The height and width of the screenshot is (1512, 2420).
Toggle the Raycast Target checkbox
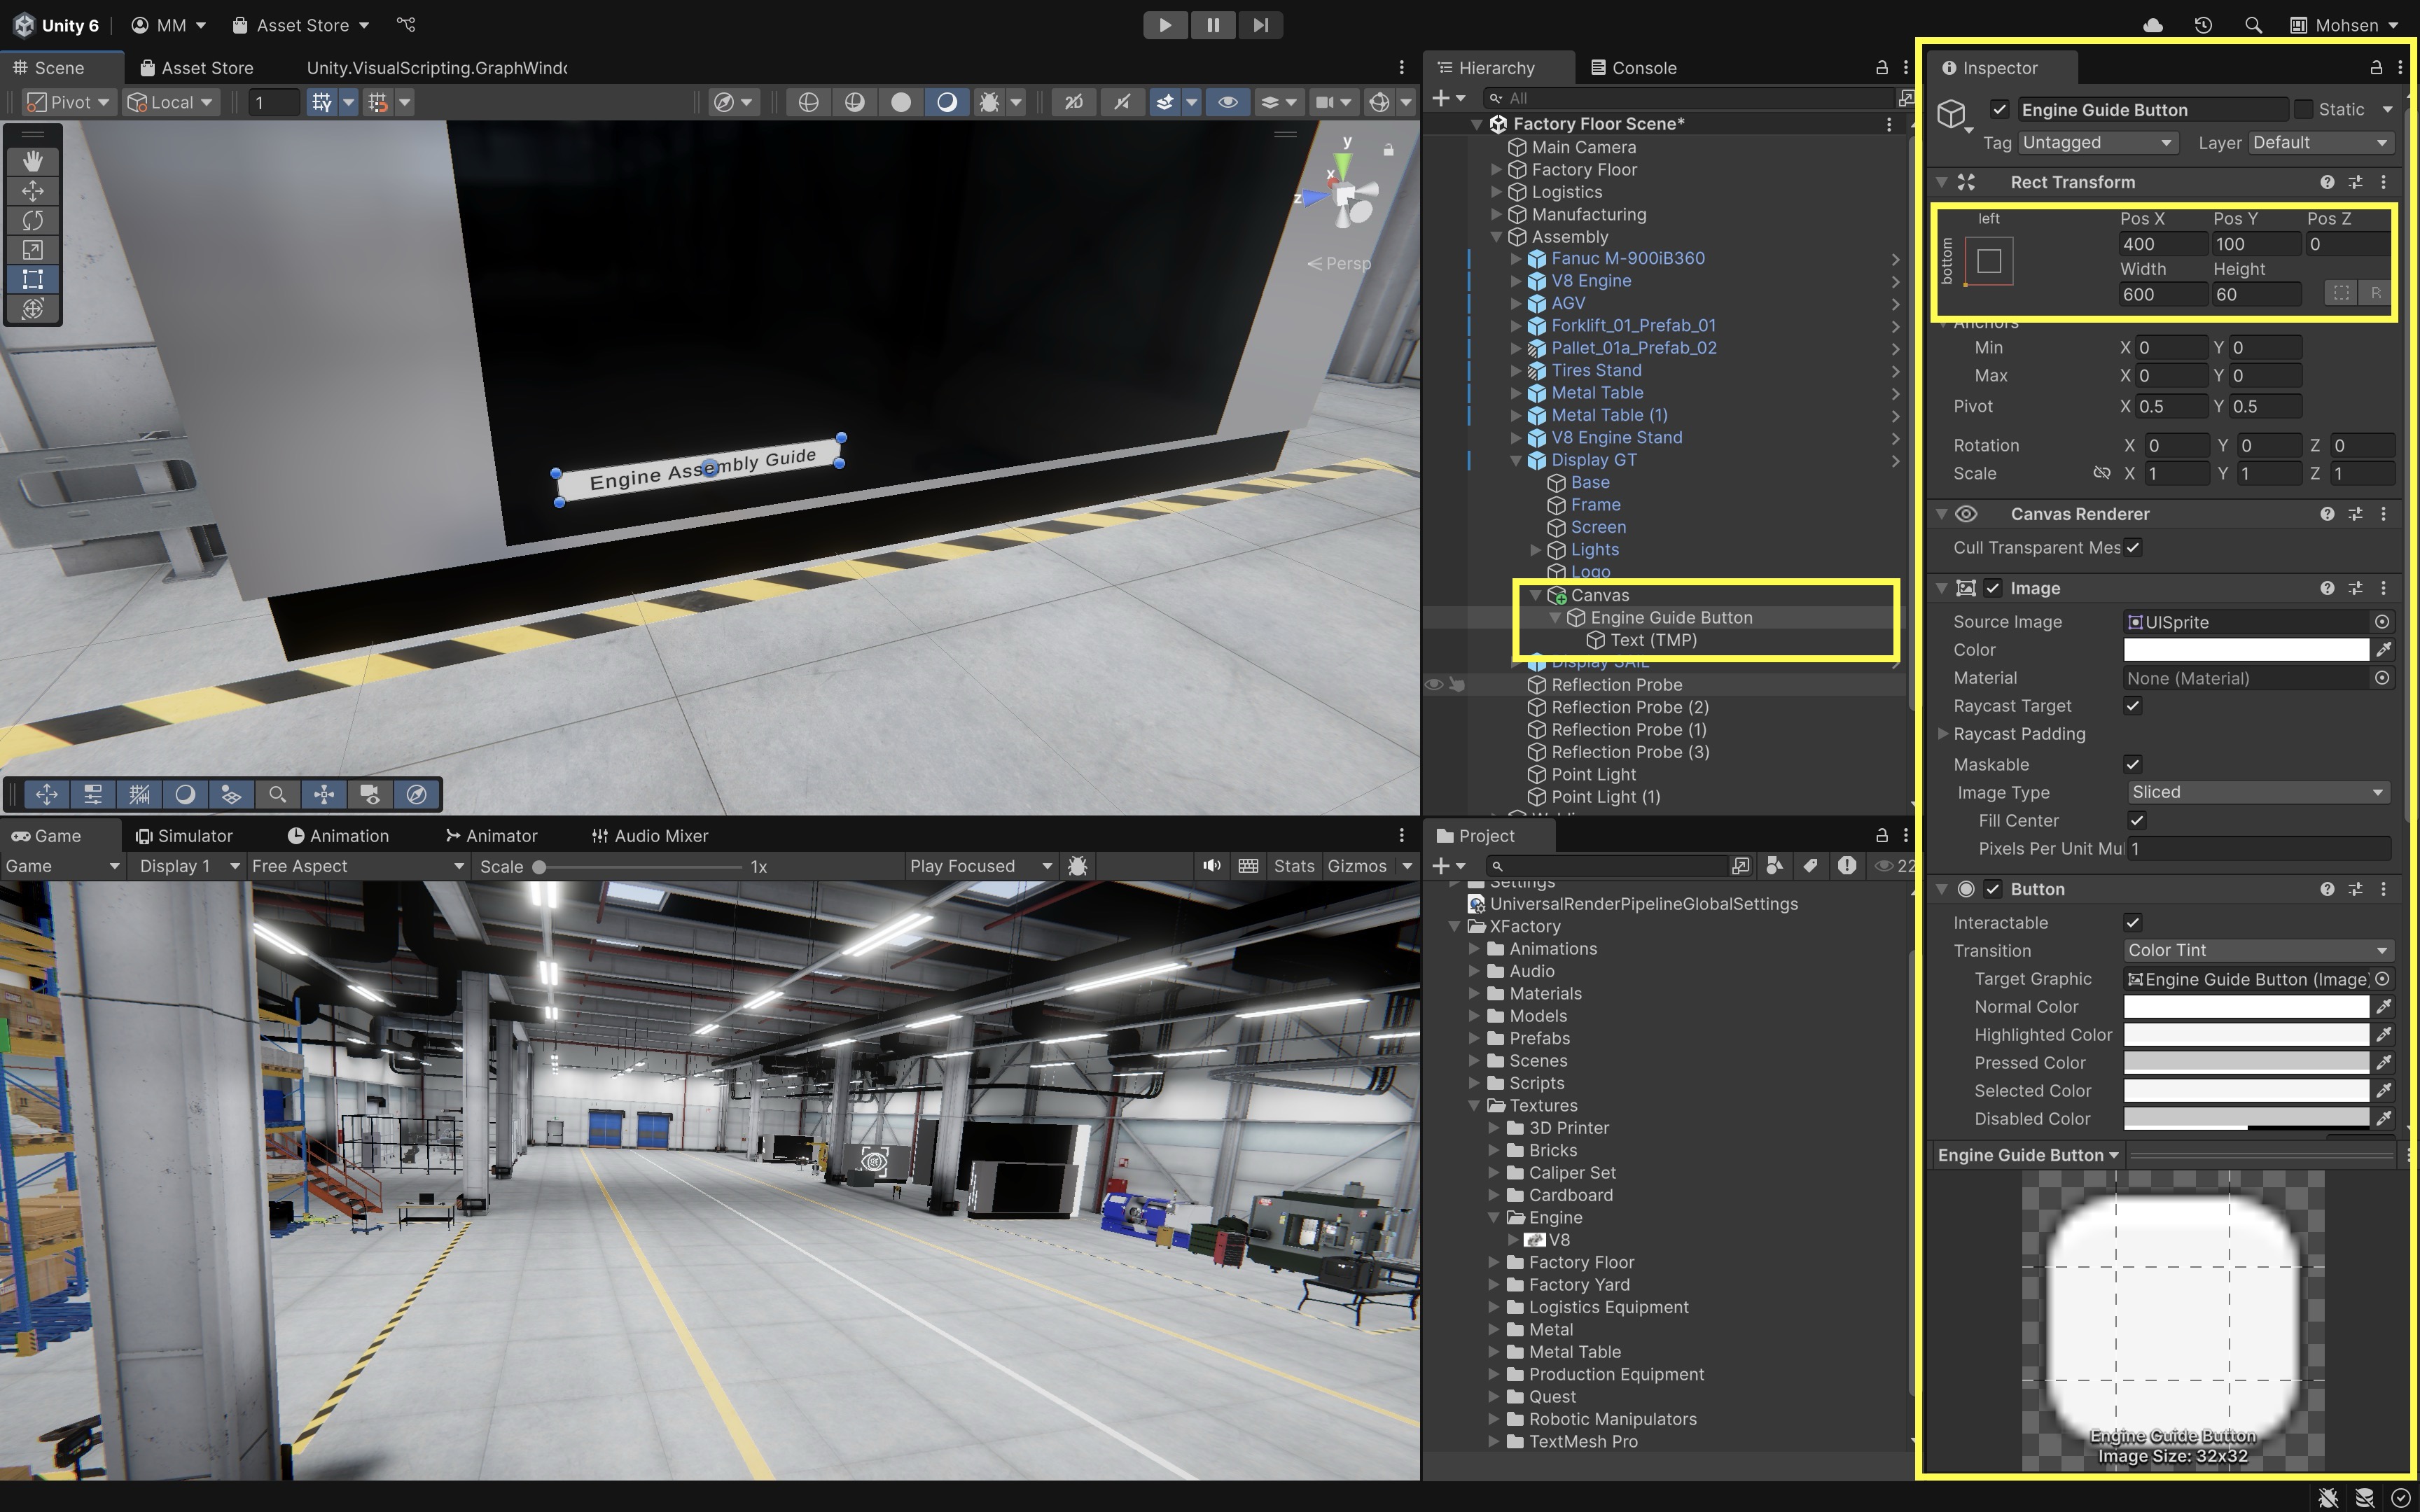click(2133, 706)
